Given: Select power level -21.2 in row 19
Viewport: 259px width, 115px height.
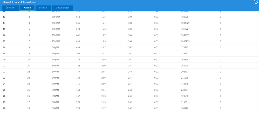Looking at the screenshot, I should point(103,53).
